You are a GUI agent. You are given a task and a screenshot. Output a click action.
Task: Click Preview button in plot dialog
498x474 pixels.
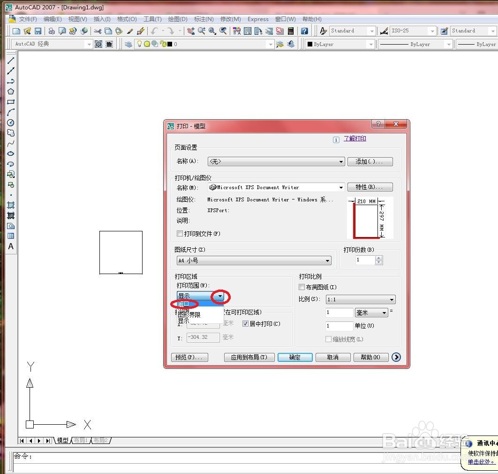189,357
